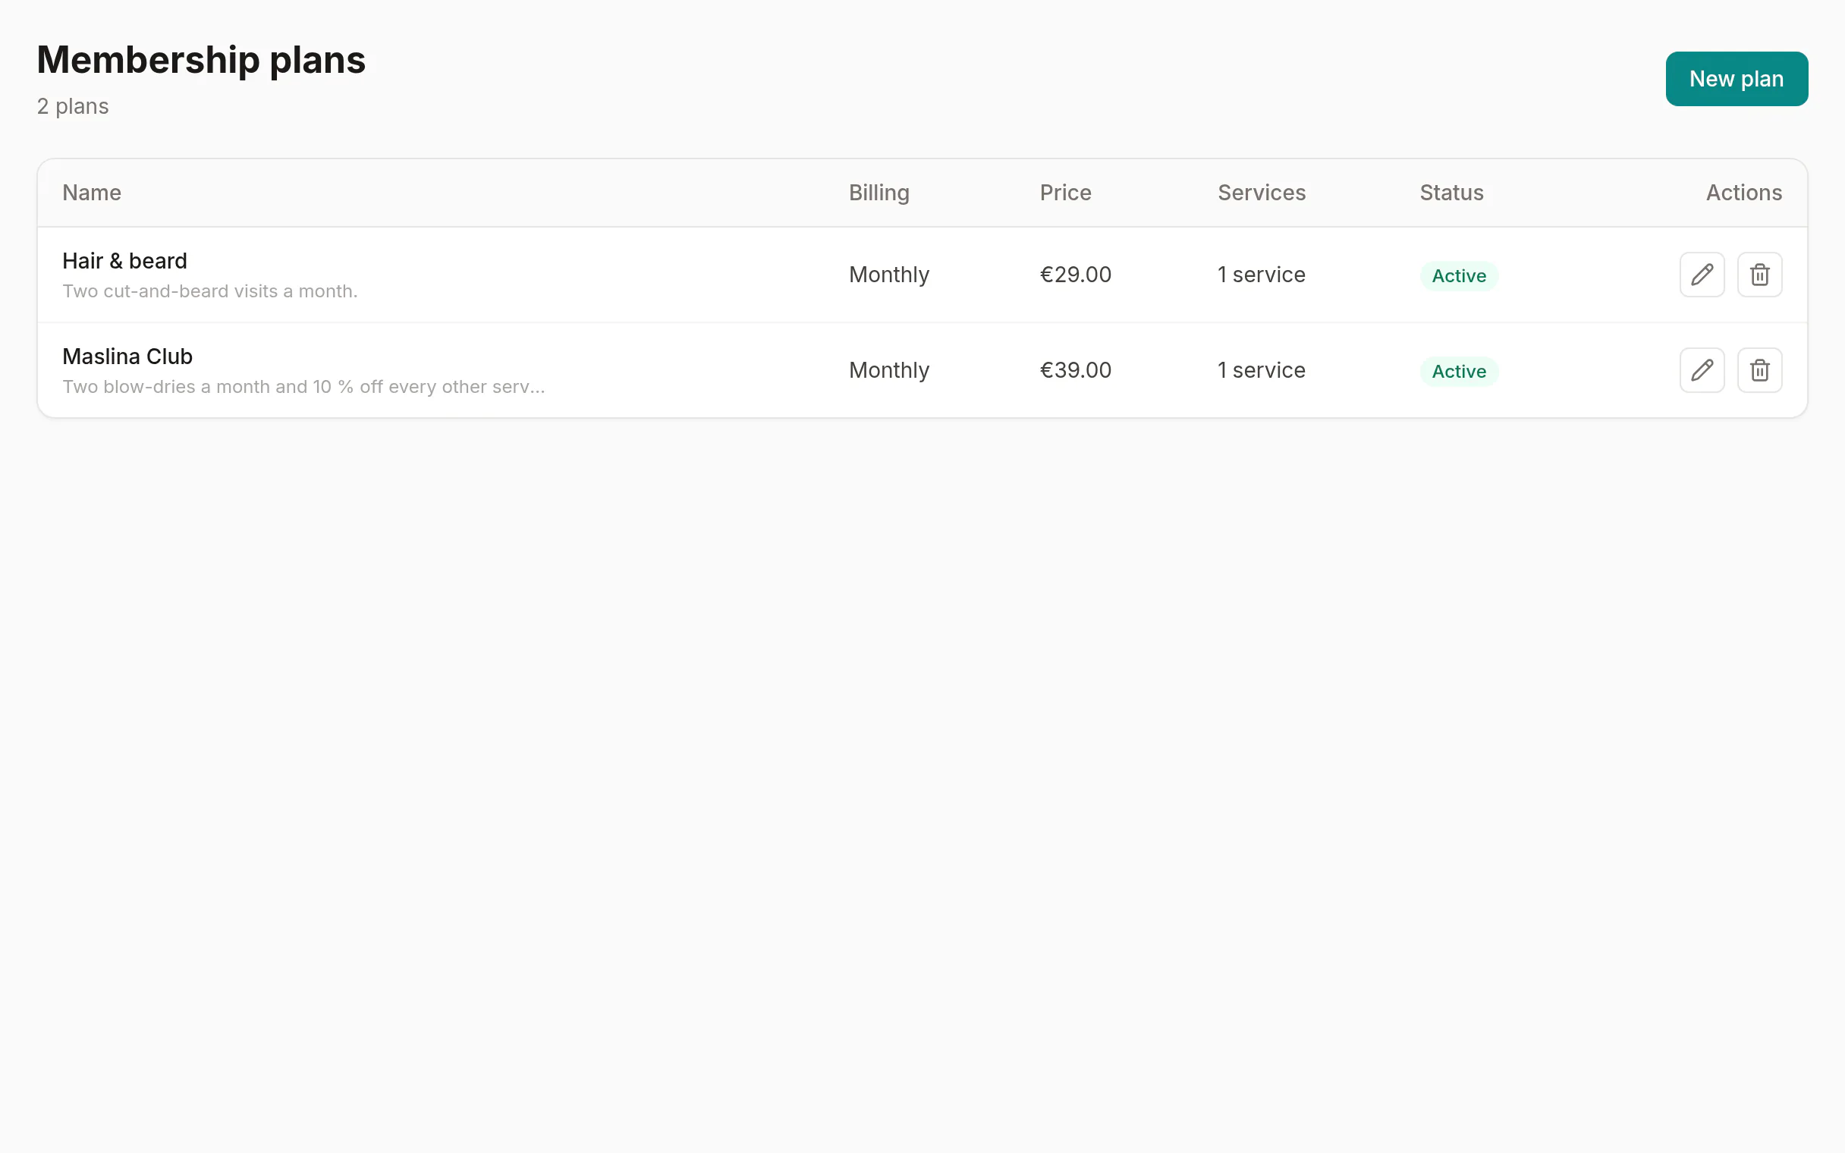Click 1 service in Hair & beard row
This screenshot has height=1153, width=1845.
(x=1261, y=275)
